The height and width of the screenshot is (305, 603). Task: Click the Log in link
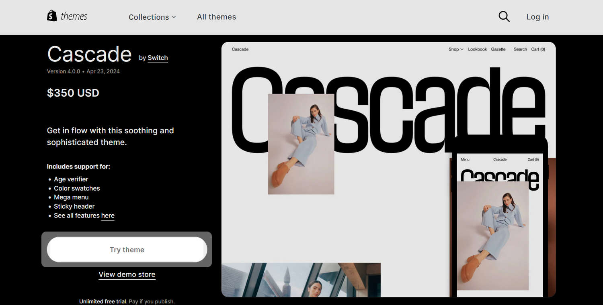[x=537, y=17]
